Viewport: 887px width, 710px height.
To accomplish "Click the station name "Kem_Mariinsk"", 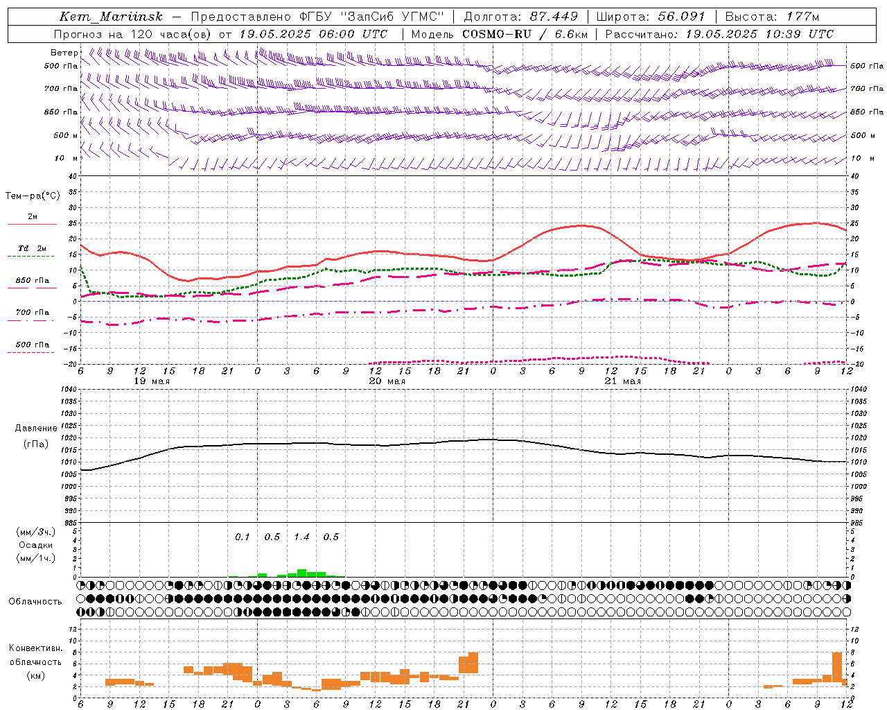I will tap(111, 17).
